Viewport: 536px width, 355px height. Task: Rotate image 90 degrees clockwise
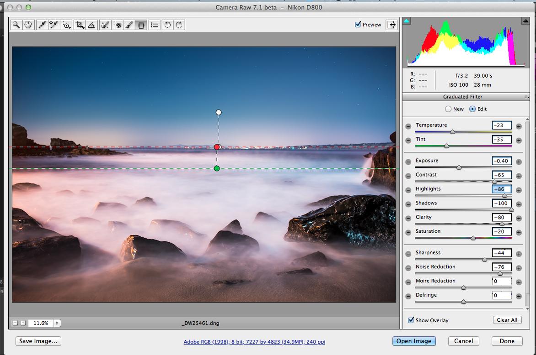[179, 25]
